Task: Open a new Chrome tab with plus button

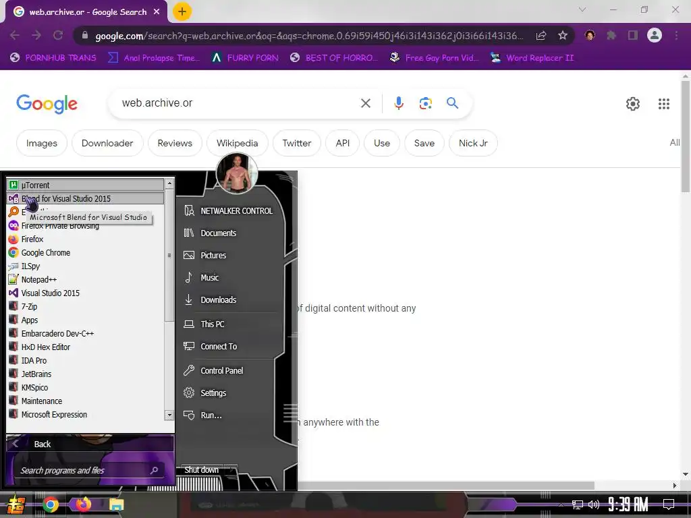Action: pos(182,12)
